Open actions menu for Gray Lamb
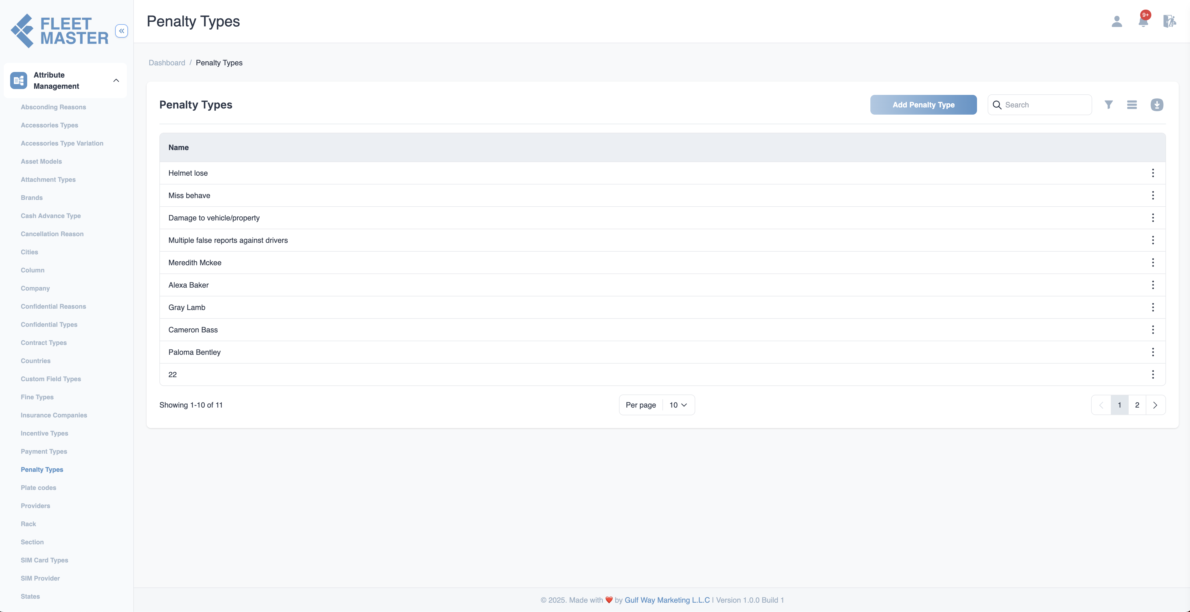Screen dimensions: 1190x612 (x=1153, y=307)
